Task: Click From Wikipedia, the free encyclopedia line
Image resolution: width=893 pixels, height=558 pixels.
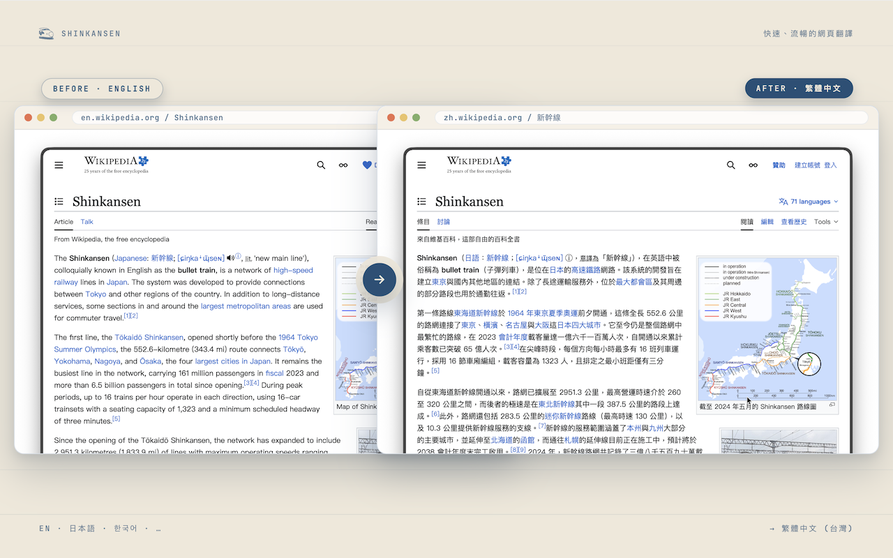Action: coord(112,239)
